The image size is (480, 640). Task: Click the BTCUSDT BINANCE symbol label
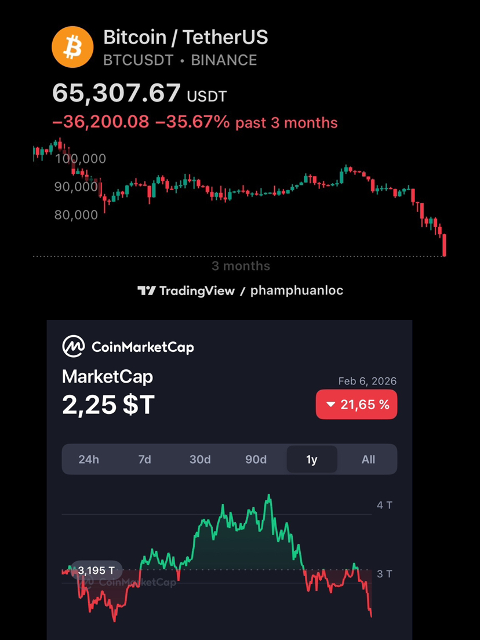(x=180, y=60)
